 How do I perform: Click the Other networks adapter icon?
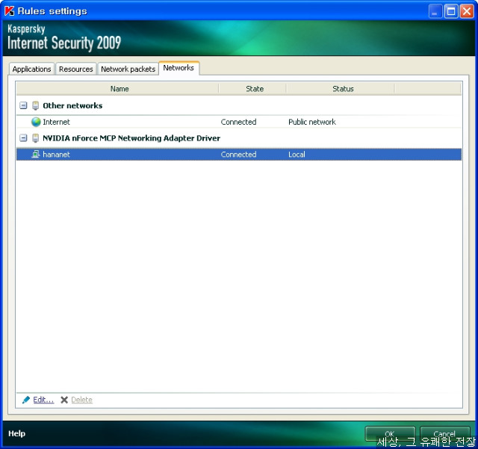pos(36,105)
